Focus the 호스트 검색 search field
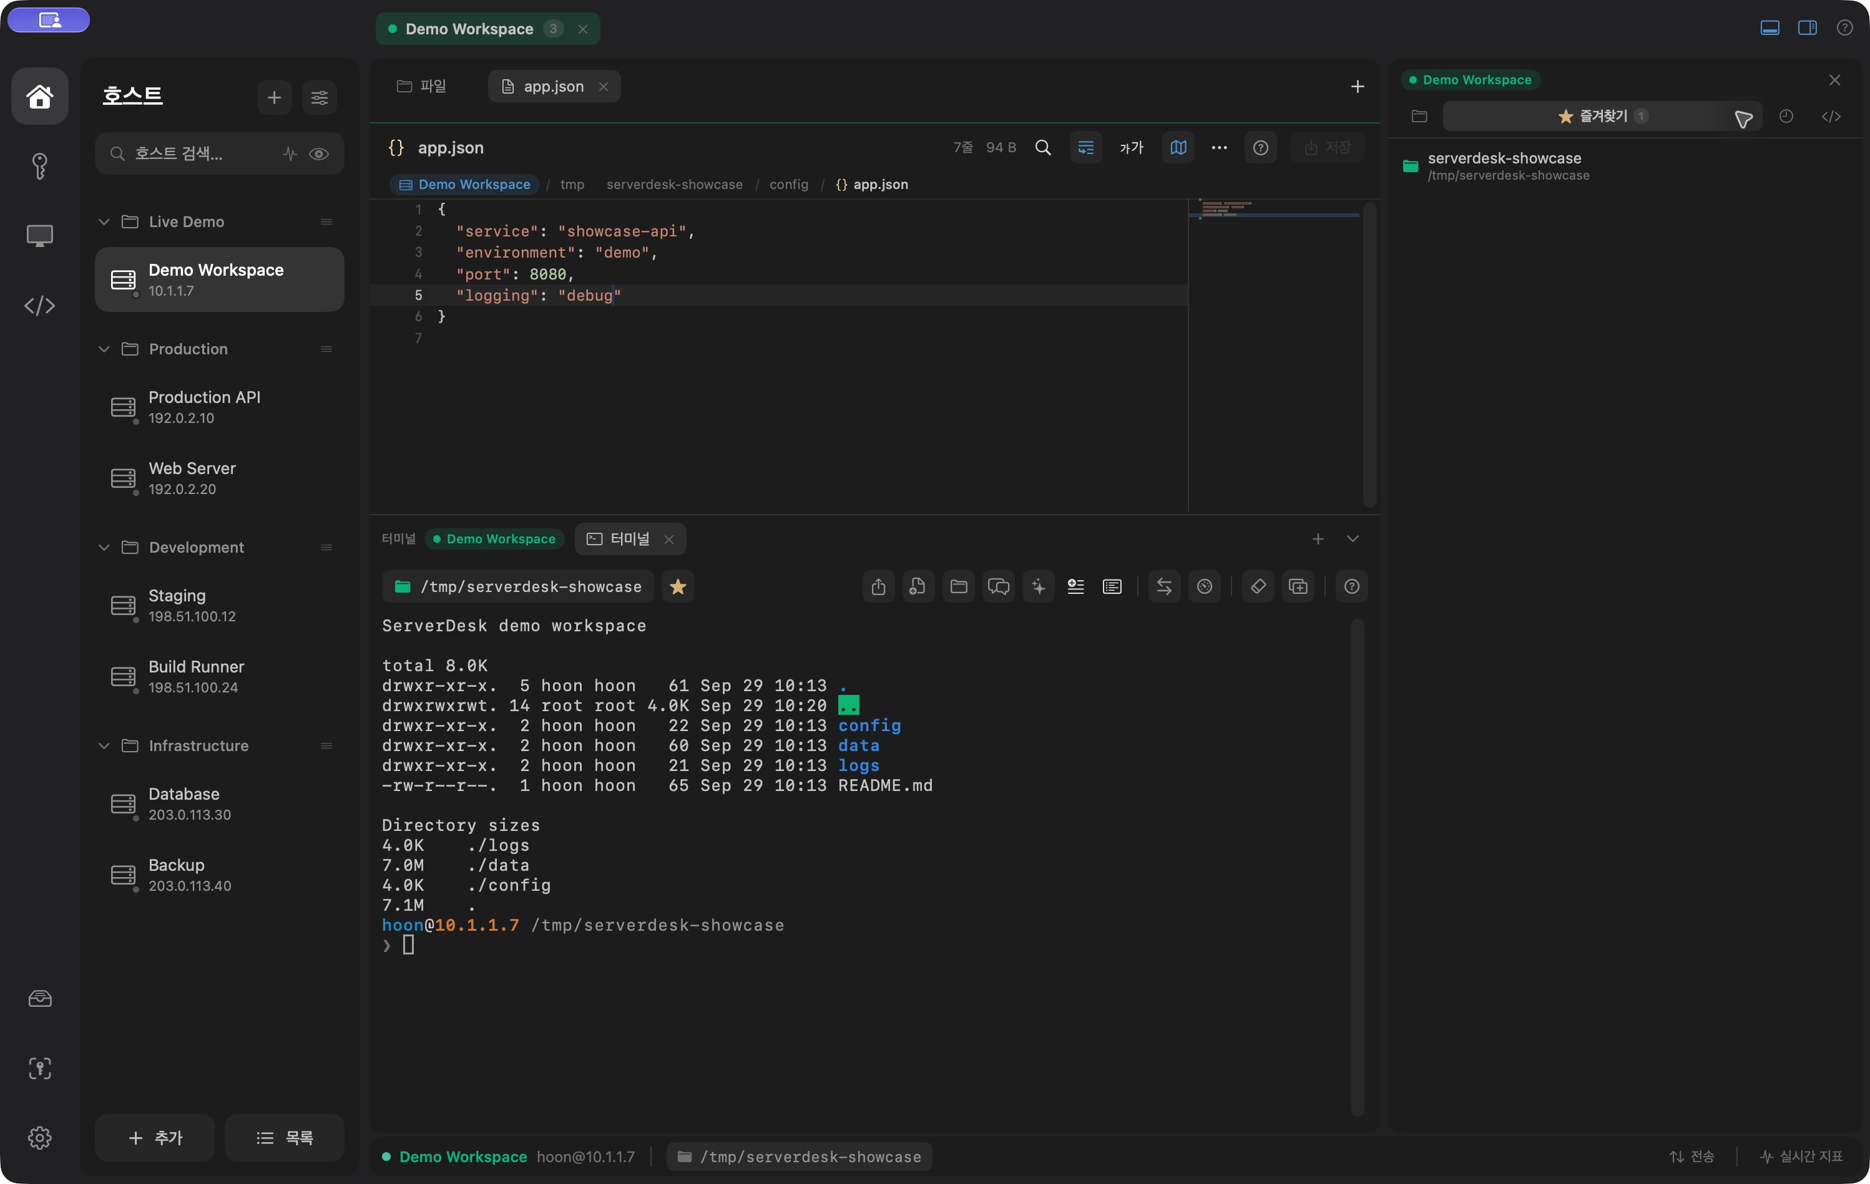The width and height of the screenshot is (1870, 1184). [x=219, y=153]
